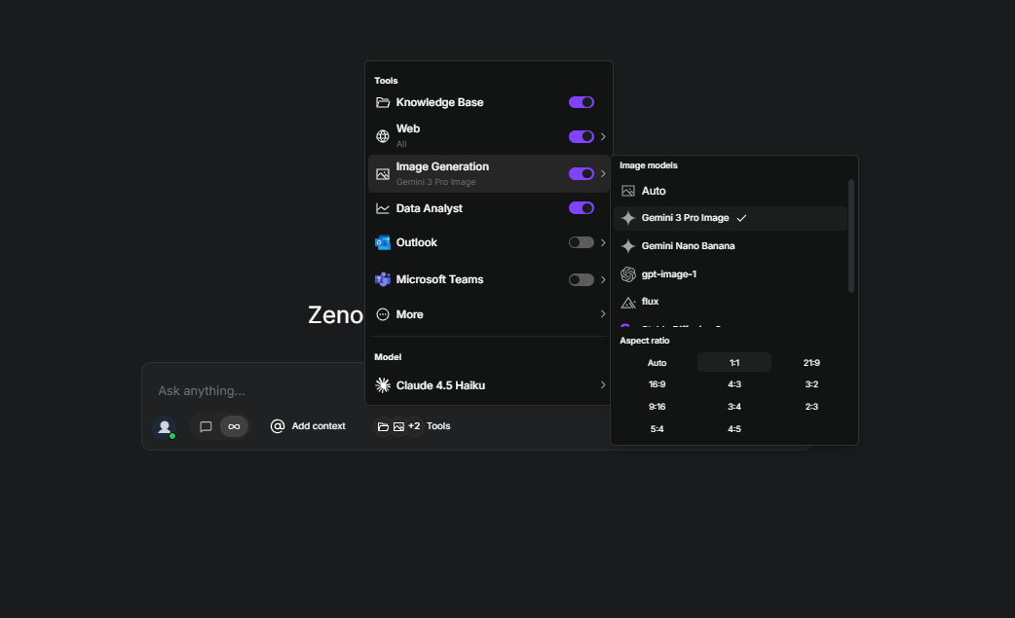Click the Data Analyst chart icon
This screenshot has height=618, width=1015.
383,208
